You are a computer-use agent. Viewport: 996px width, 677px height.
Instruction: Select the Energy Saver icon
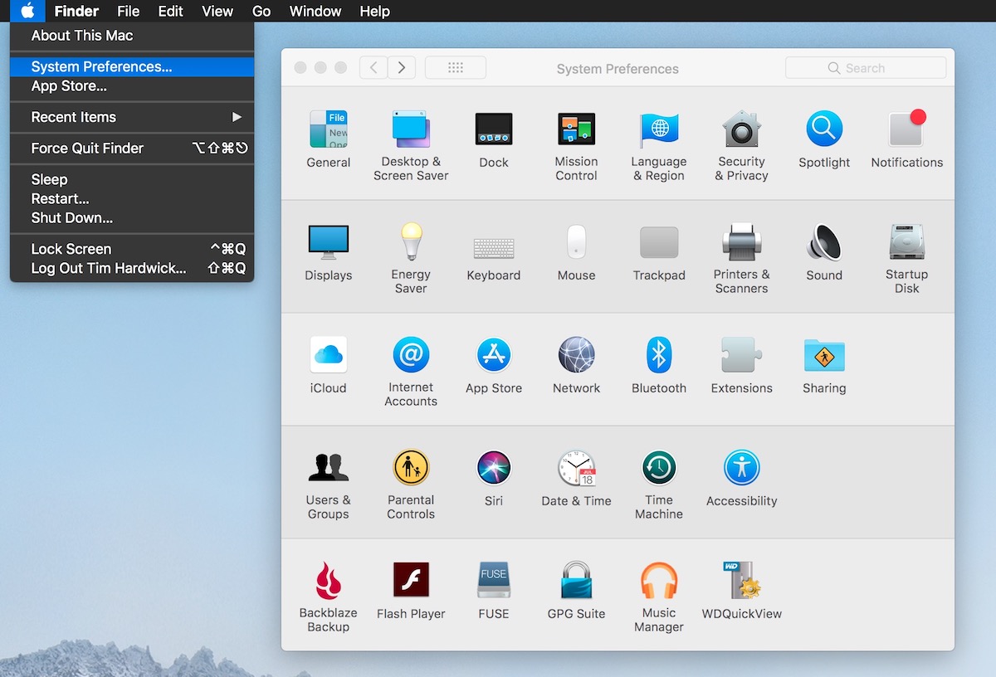411,244
